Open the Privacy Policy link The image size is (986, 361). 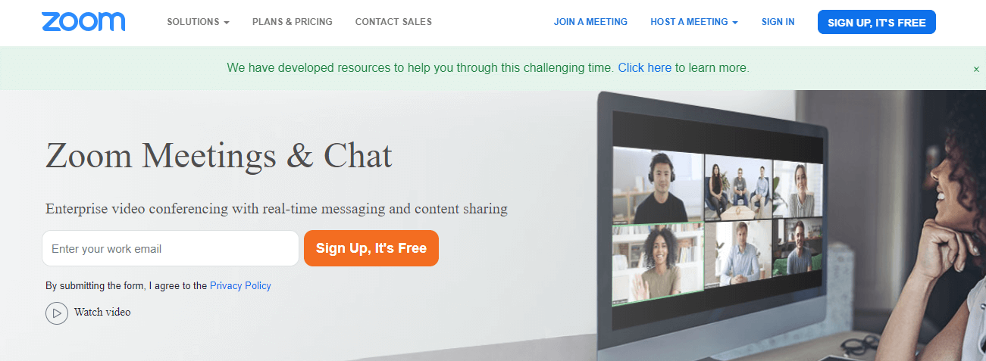click(240, 286)
